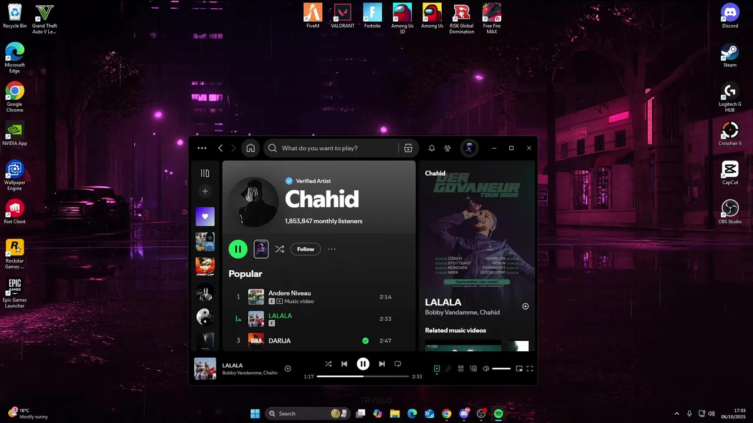This screenshot has height=423, width=753.
Task: Open Bobby Vandamme, Chahid artist link in panel
Action: [x=462, y=313]
